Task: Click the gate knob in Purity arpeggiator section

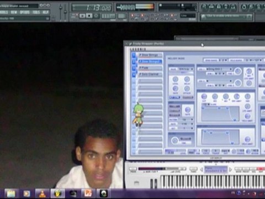Action: click(x=187, y=109)
